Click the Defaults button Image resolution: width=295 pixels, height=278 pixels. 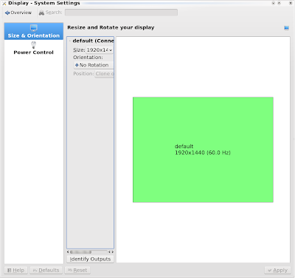click(x=46, y=271)
